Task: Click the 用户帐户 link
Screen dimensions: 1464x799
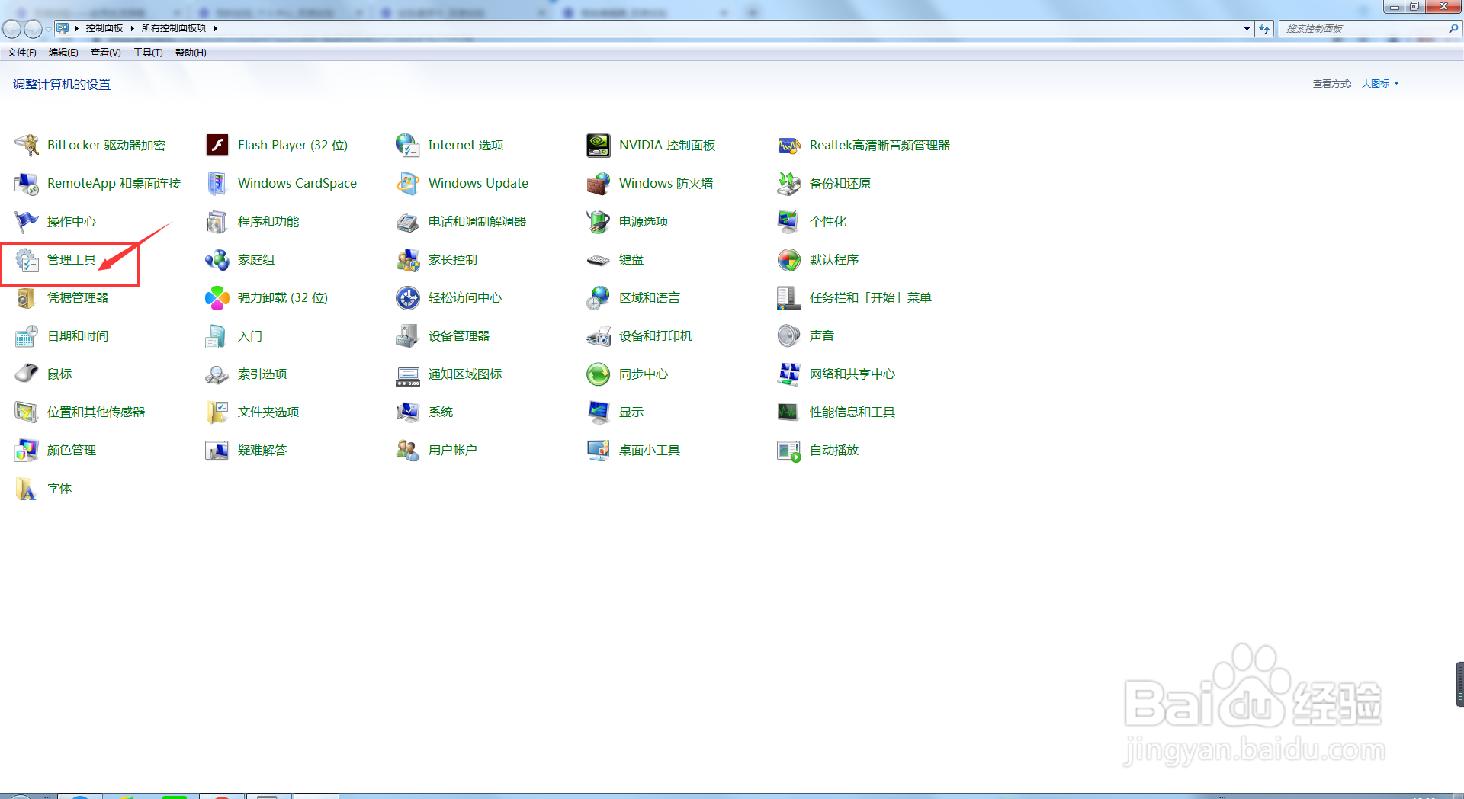Action: (453, 450)
